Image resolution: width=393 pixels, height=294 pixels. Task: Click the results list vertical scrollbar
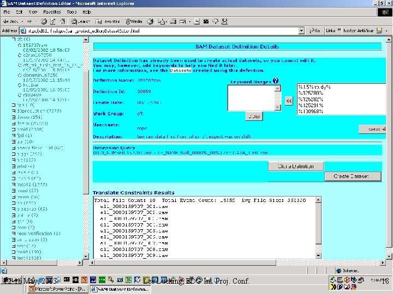click(x=318, y=228)
